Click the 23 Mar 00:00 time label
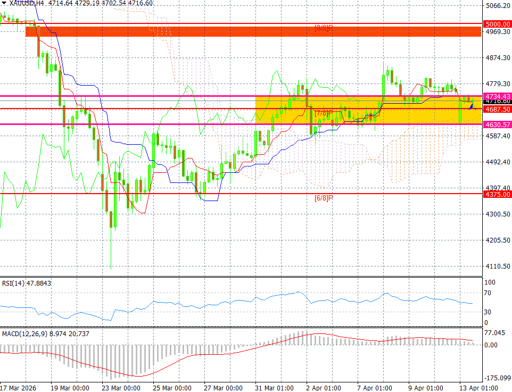The image size is (512, 392). [121, 388]
